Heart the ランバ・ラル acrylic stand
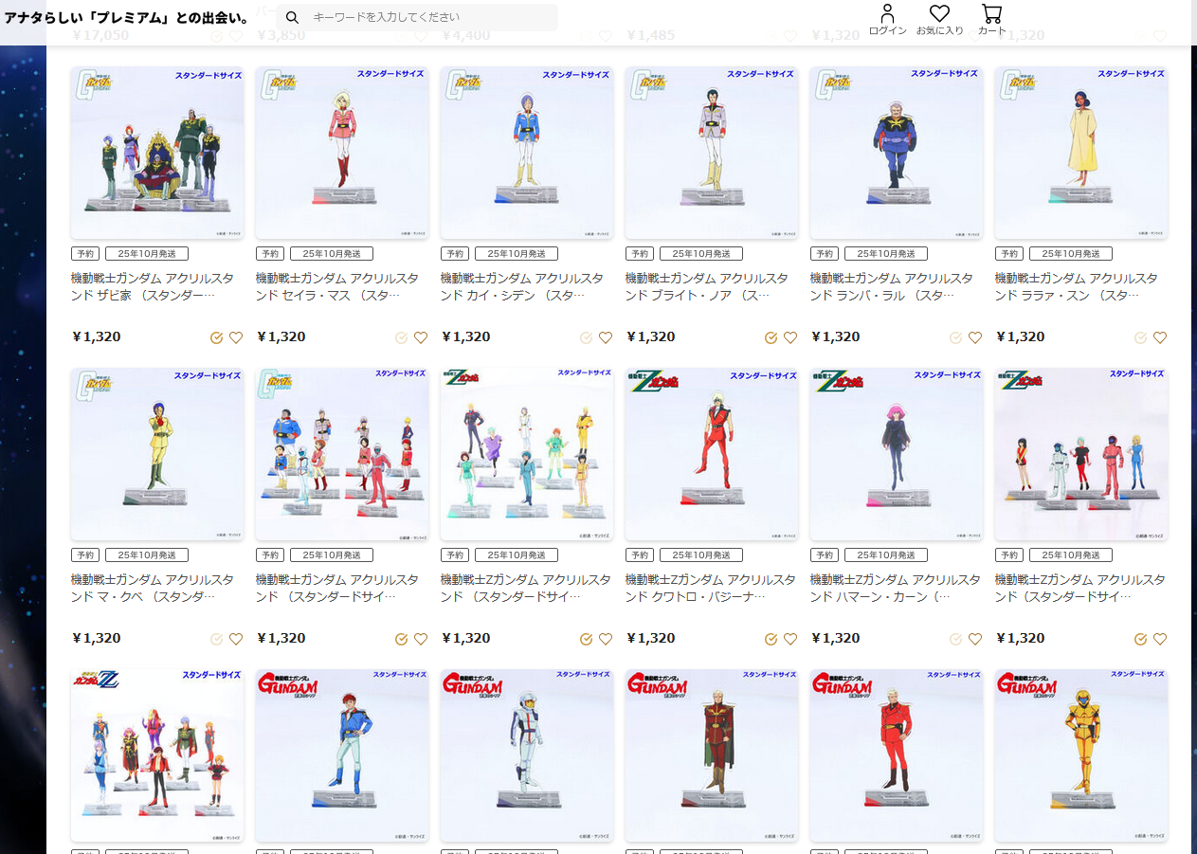The image size is (1197, 854). 975,337
